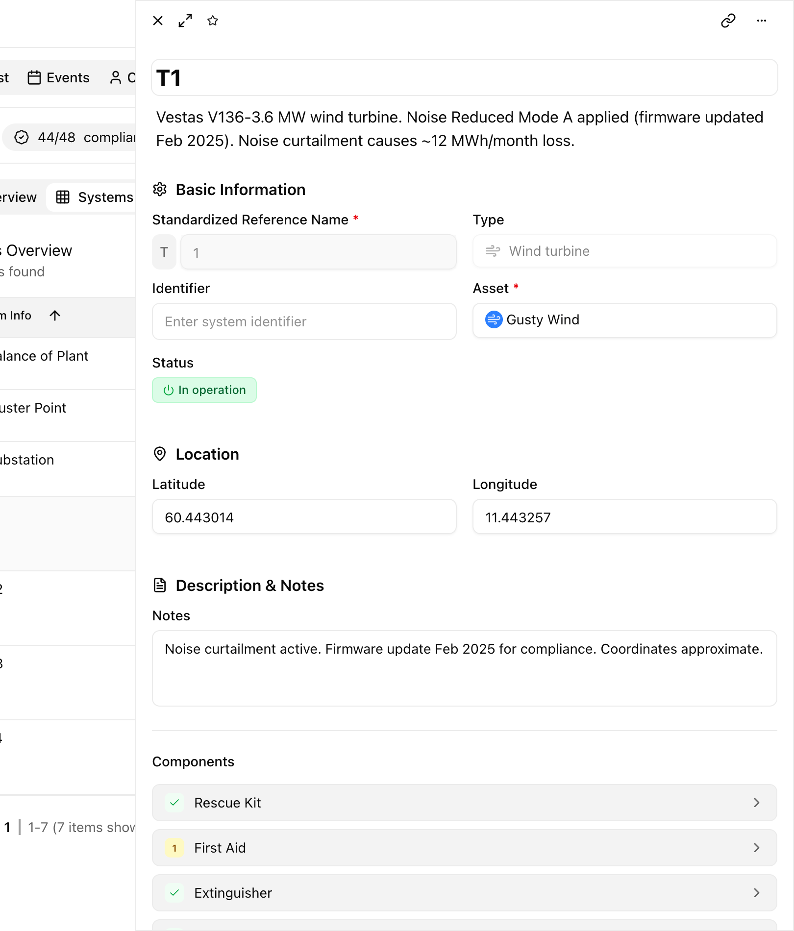Copy link to this system
Screen dimensions: 794x931
click(728, 21)
